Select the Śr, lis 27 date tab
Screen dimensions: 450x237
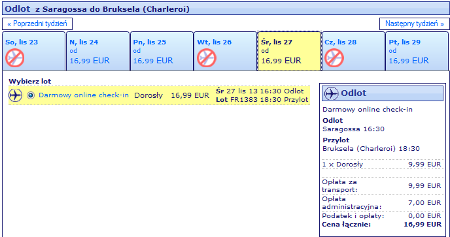pos(289,51)
